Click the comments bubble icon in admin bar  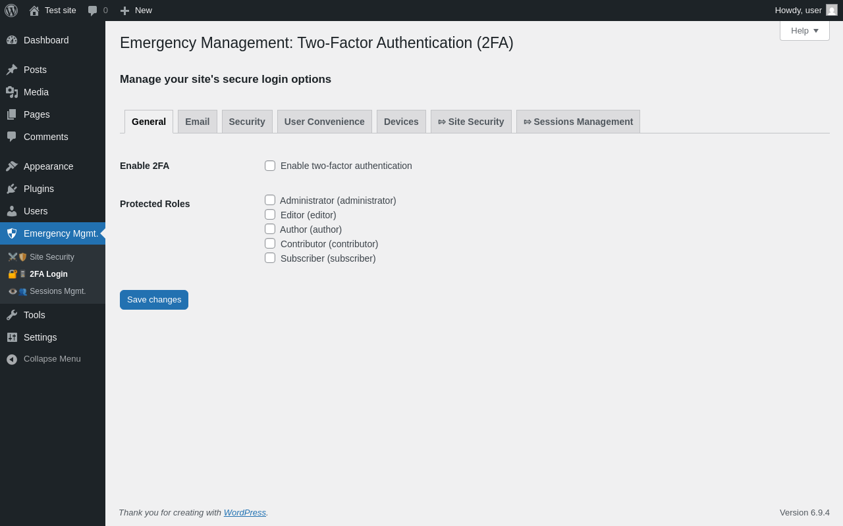point(93,11)
